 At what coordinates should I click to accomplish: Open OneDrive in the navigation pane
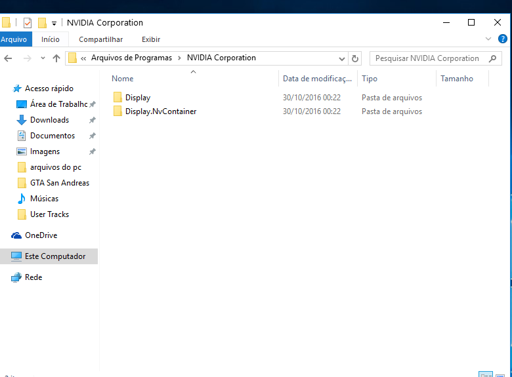(x=41, y=235)
